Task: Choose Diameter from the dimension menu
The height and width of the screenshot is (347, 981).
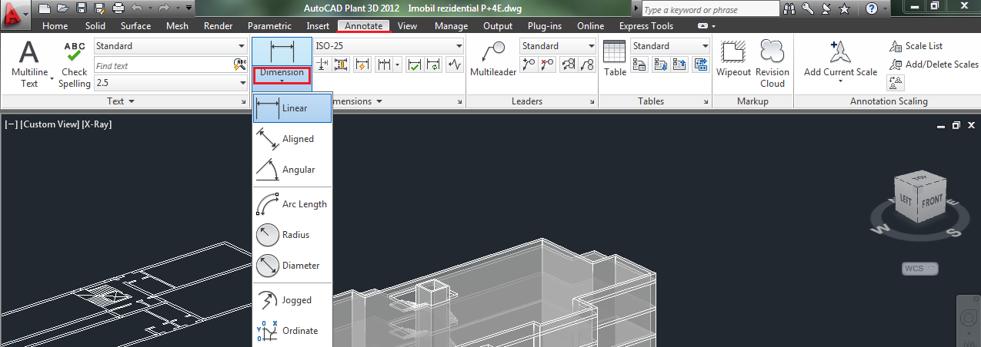Action: point(292,266)
